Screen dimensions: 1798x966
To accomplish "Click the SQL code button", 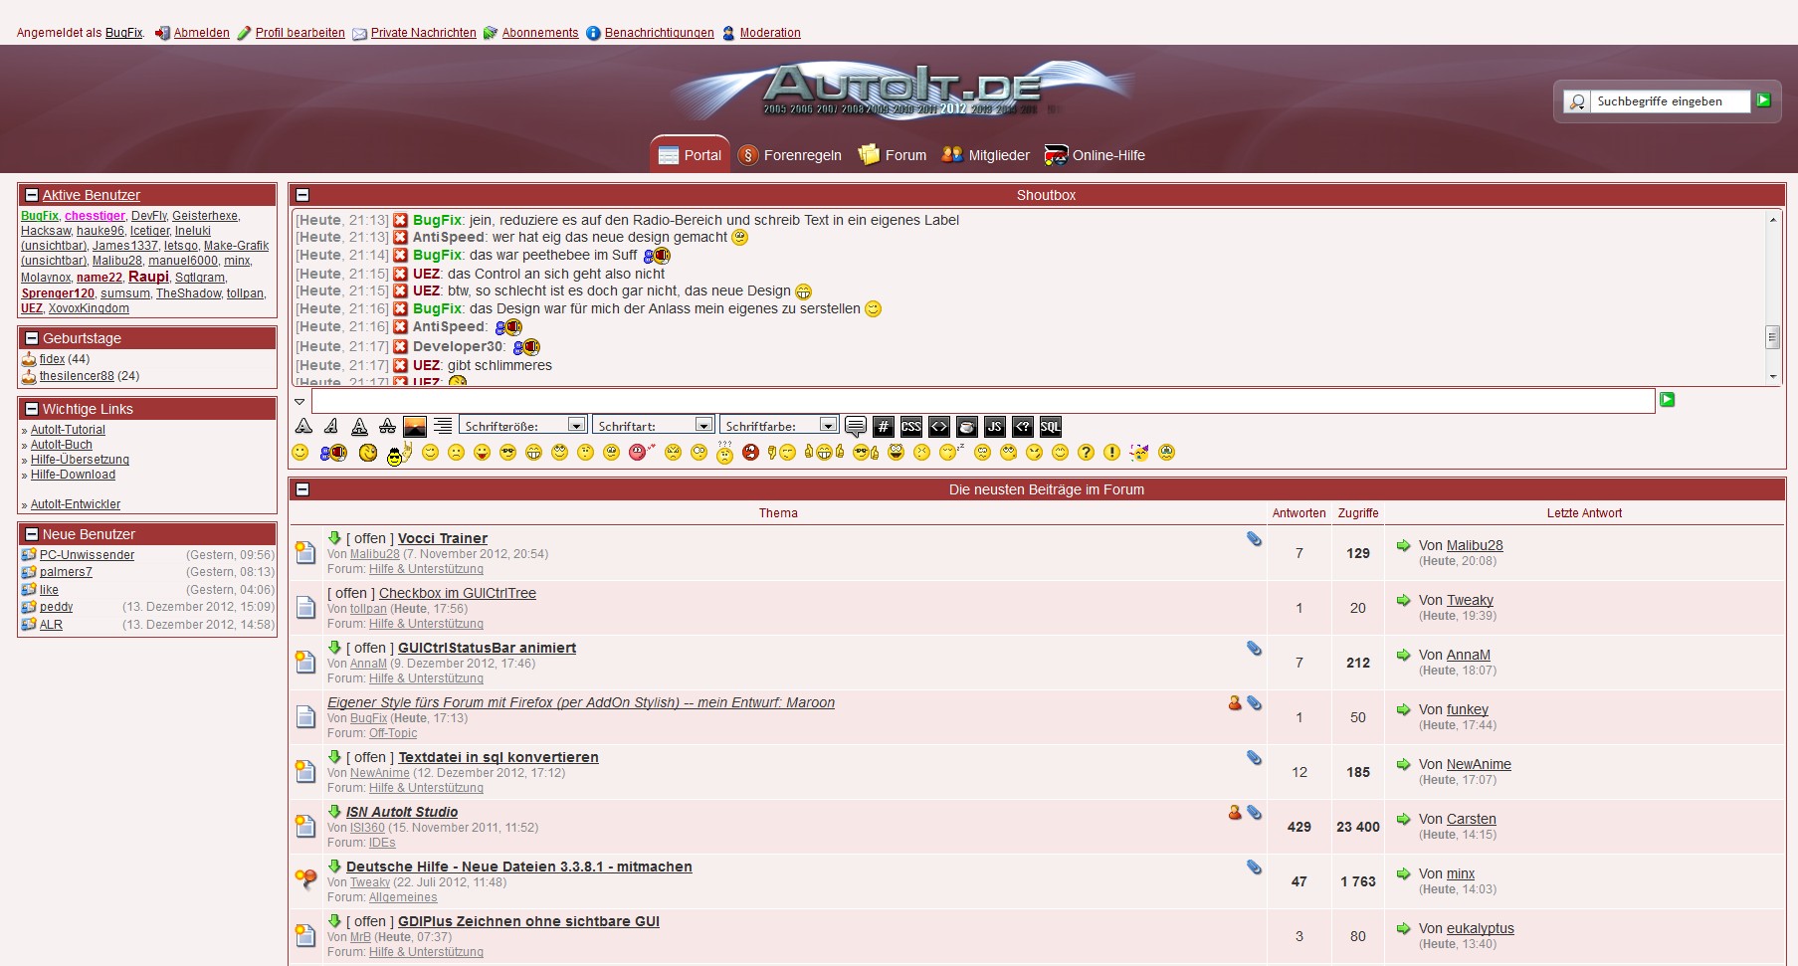I will (x=1050, y=427).
